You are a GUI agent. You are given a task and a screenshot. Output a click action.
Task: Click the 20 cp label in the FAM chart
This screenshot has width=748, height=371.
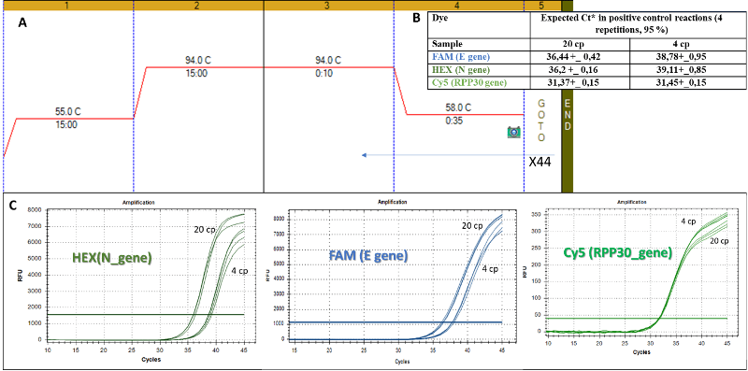473,225
